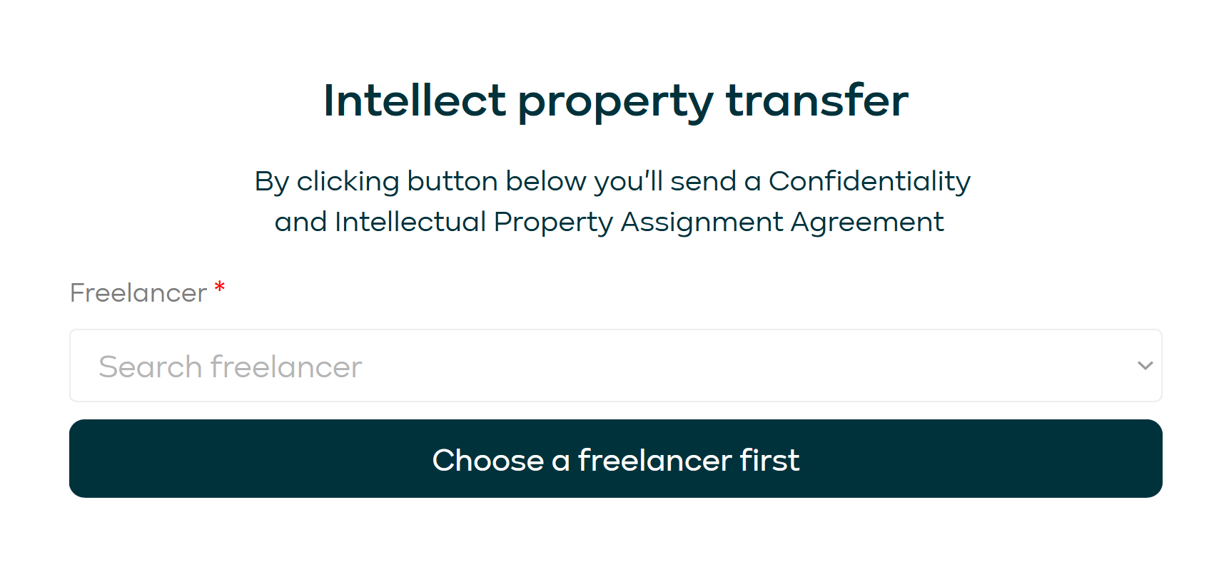The width and height of the screenshot is (1229, 562).
Task: Select the Search freelancer placeholder text
Action: point(230,366)
